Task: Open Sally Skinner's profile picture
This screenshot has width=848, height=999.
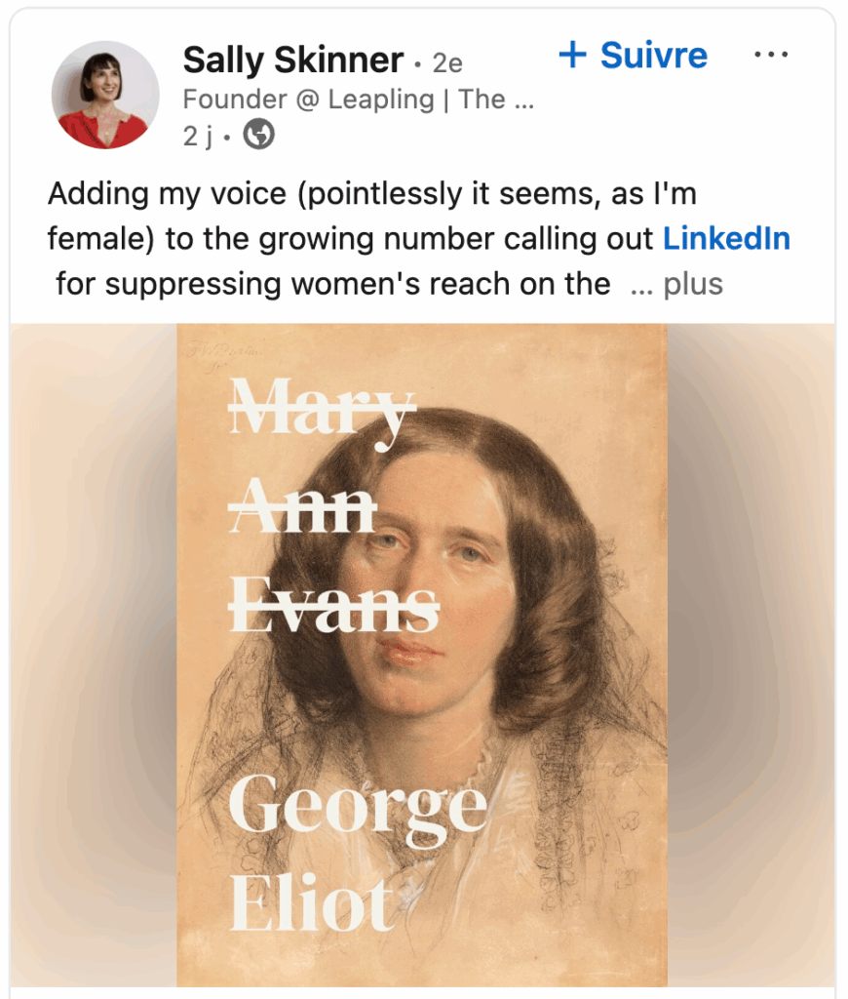Action: [104, 96]
